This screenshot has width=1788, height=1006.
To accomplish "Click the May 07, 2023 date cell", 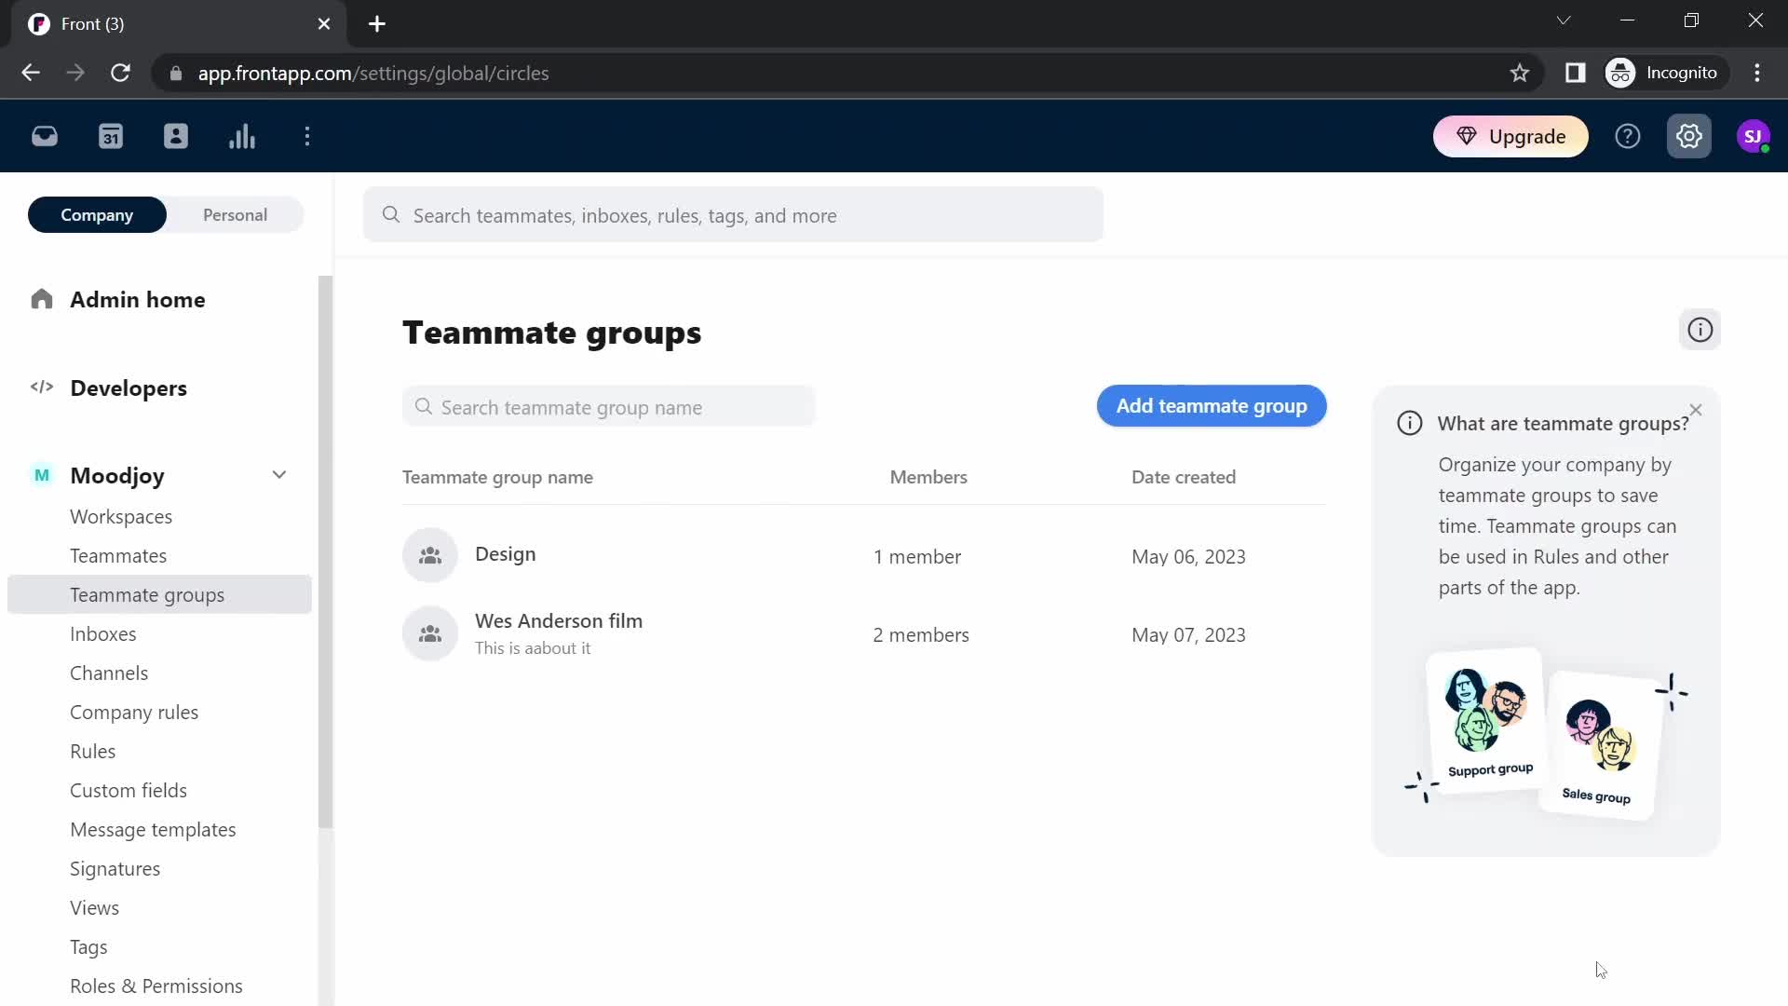I will click(1188, 635).
